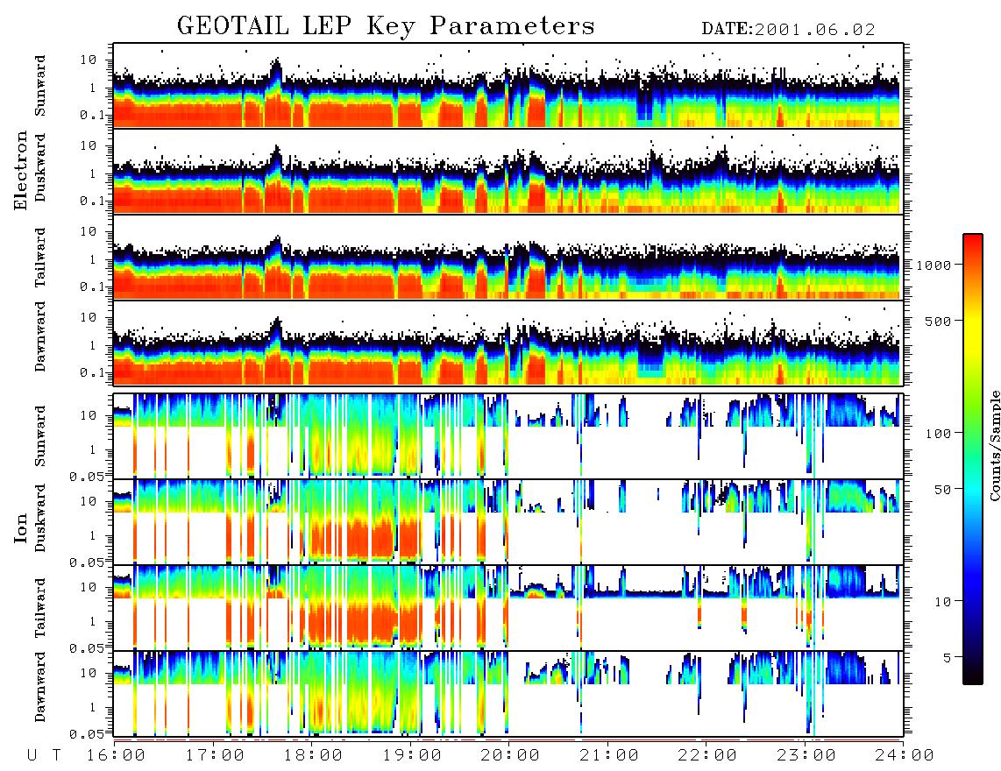Click the "22:00" time tick label
1001x771 pixels.
coord(707,756)
